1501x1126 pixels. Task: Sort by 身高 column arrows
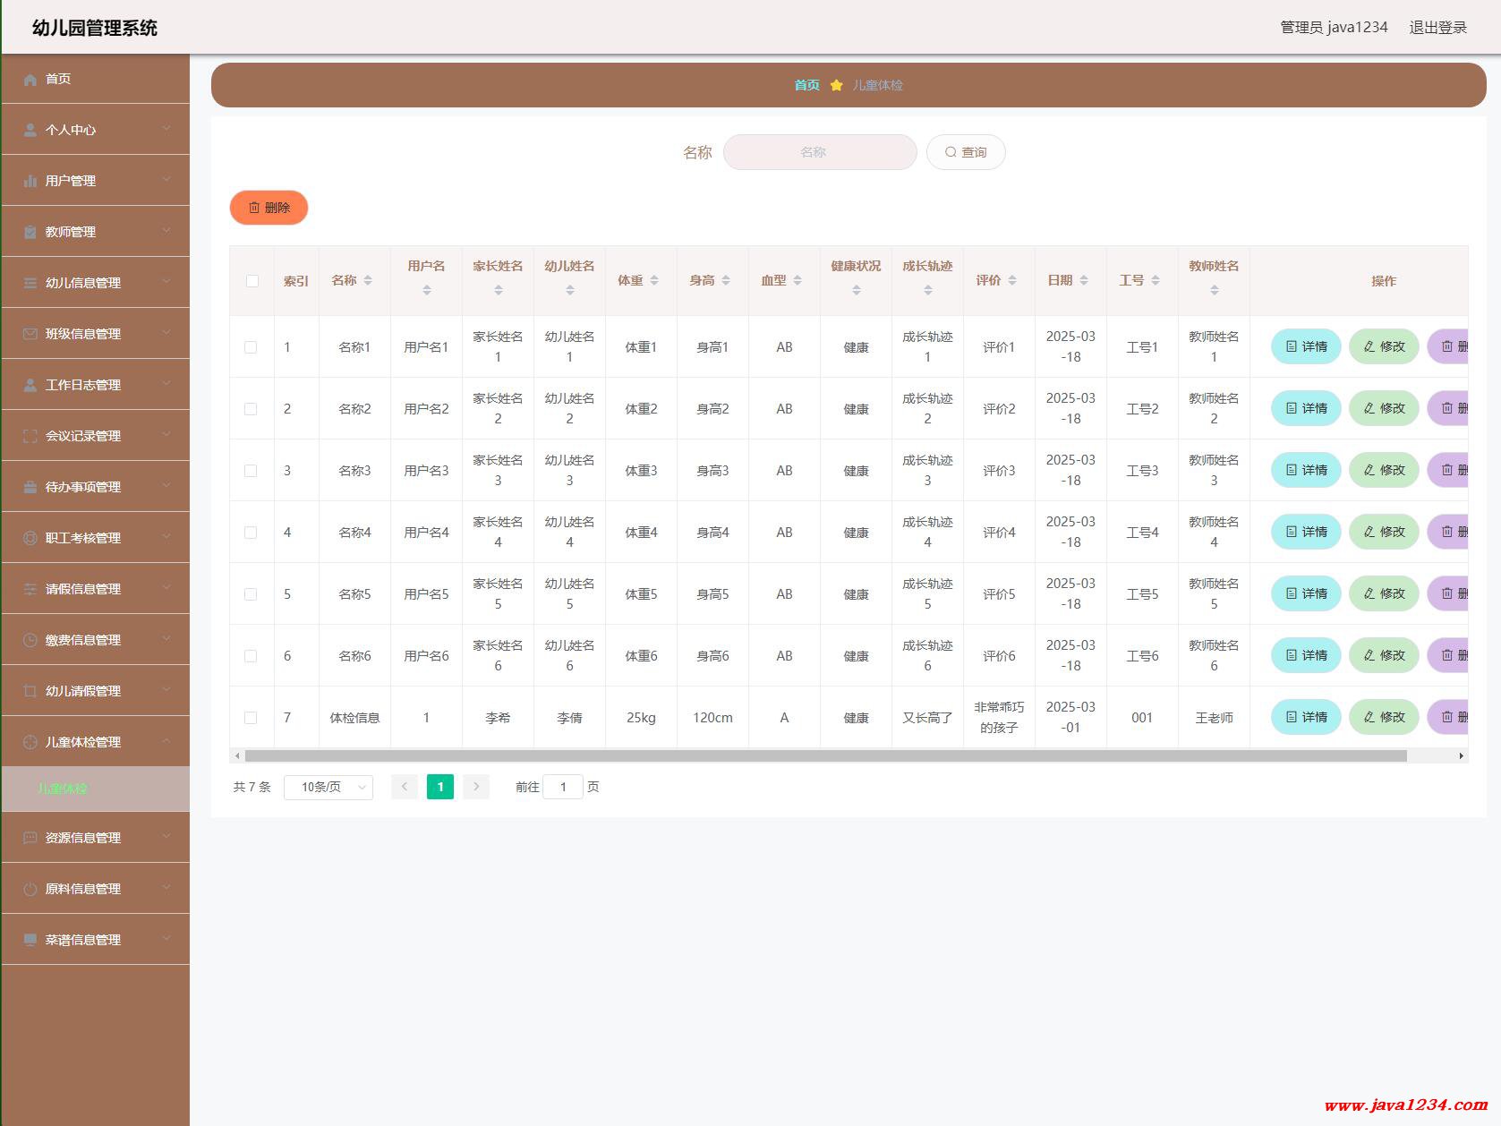(726, 281)
